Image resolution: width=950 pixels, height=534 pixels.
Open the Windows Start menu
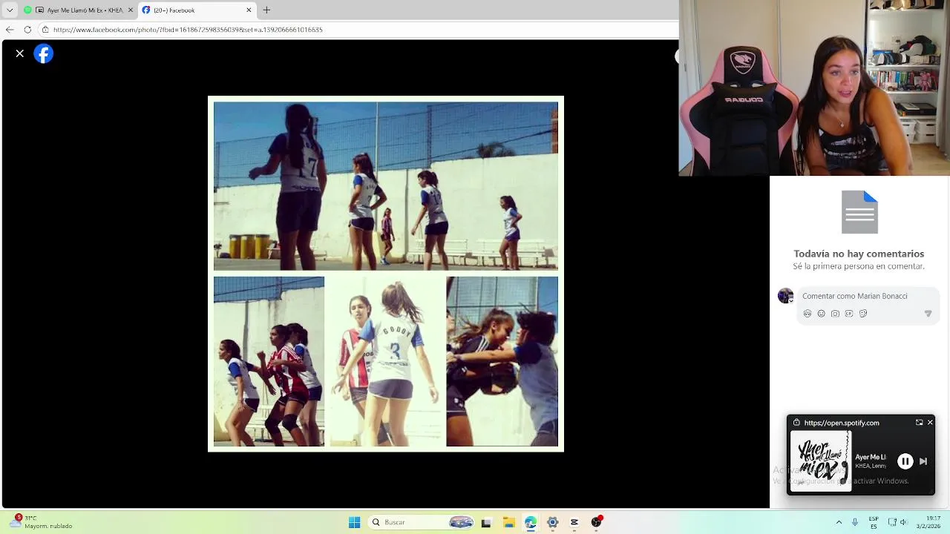355,522
